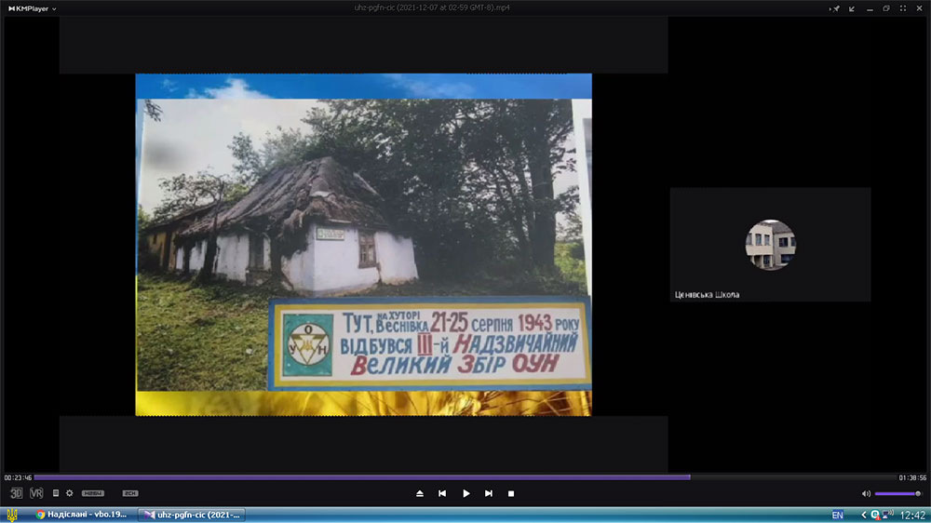Viewport: 931px width, 523px height.
Task: Minimize the KMPlayer window
Action: (x=870, y=8)
